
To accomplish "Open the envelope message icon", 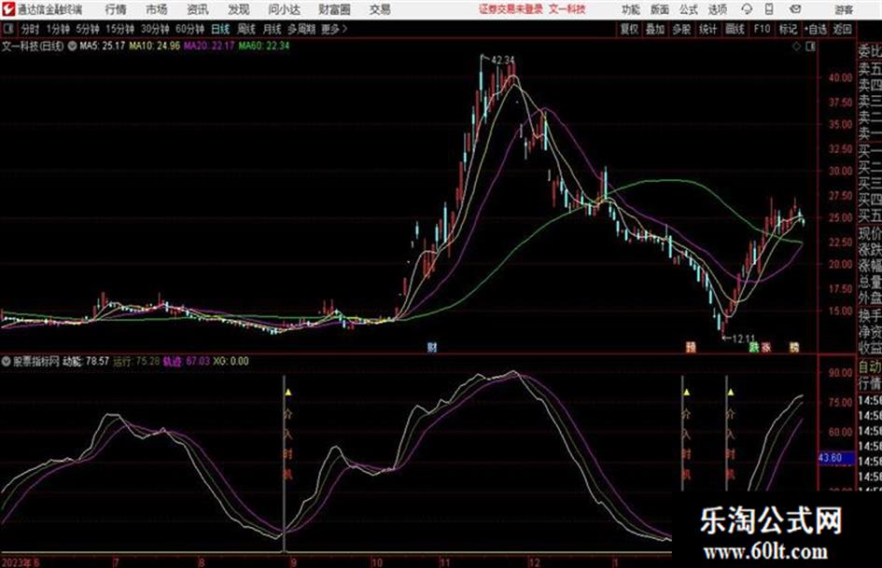I will [795, 9].
